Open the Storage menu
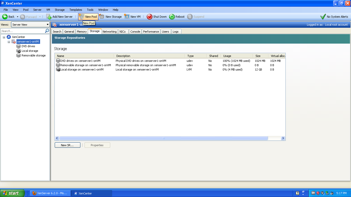Image resolution: width=351 pixels, height=197 pixels. click(60, 10)
